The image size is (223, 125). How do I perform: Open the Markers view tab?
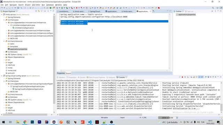pyautogui.click(x=61, y=77)
